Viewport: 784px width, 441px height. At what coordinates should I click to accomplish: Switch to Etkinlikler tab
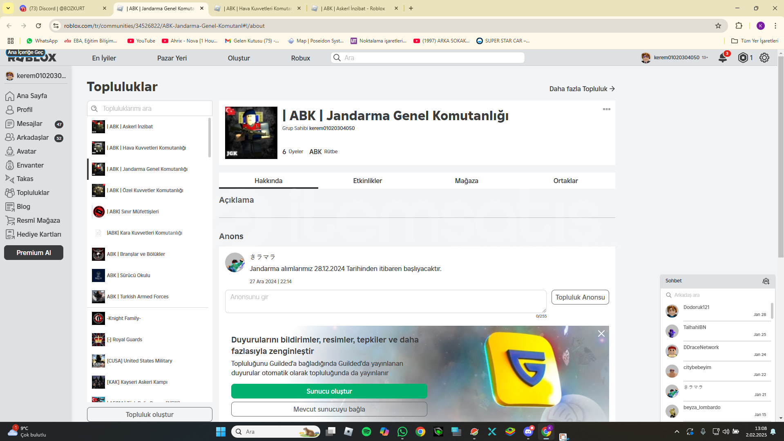point(367,181)
